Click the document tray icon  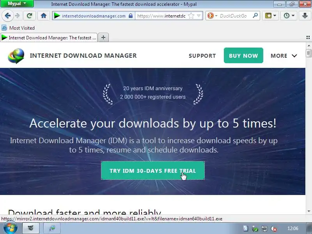pyautogui.click(x=246, y=229)
